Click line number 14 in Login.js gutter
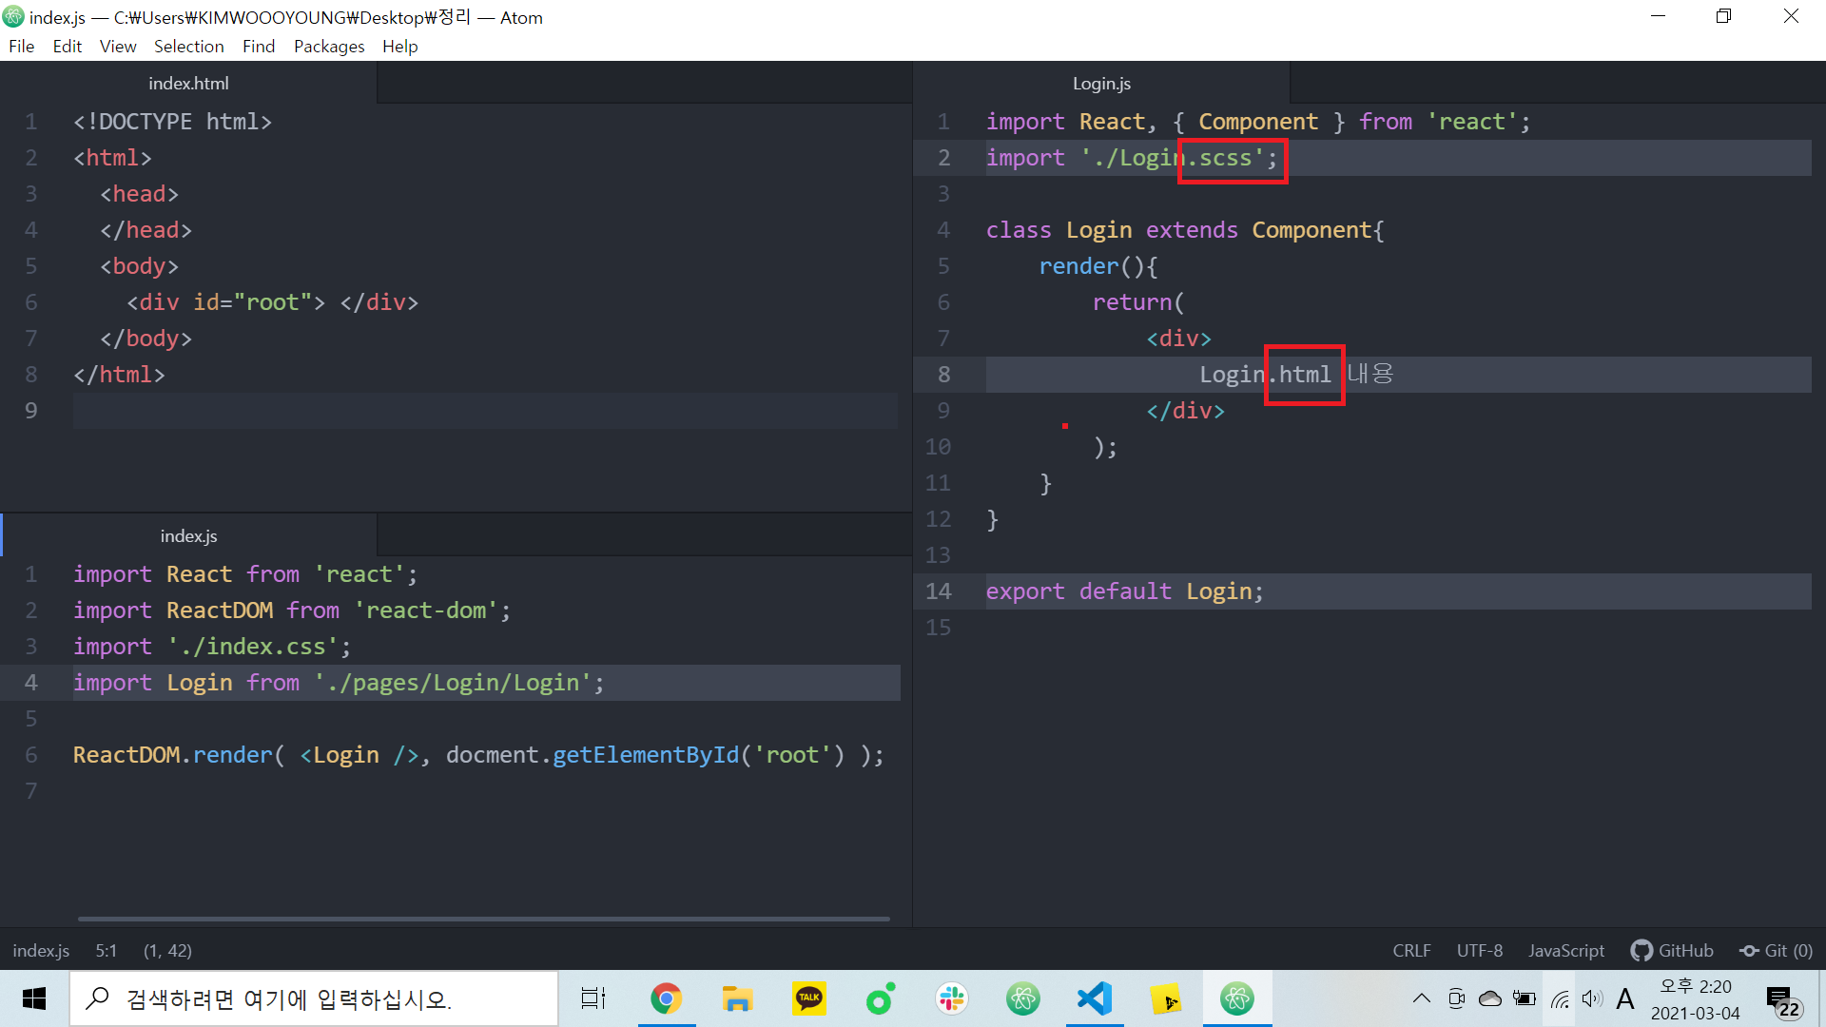1826x1027 pixels. click(x=938, y=591)
